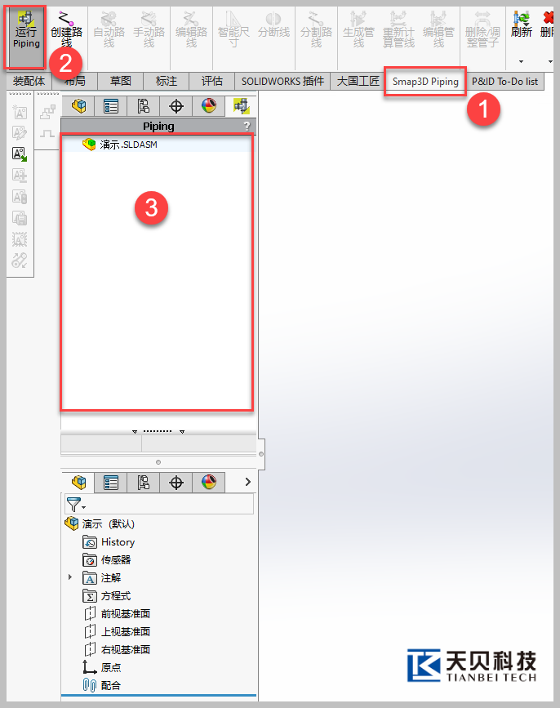
Task: Open FeatureManager tab in lower panel
Action: (x=78, y=483)
